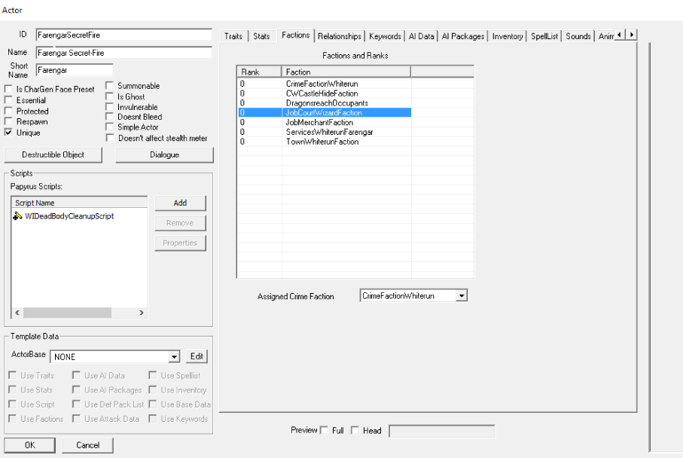The width and height of the screenshot is (683, 458).
Task: Check the Preview Head checkbox
Action: pos(355,430)
